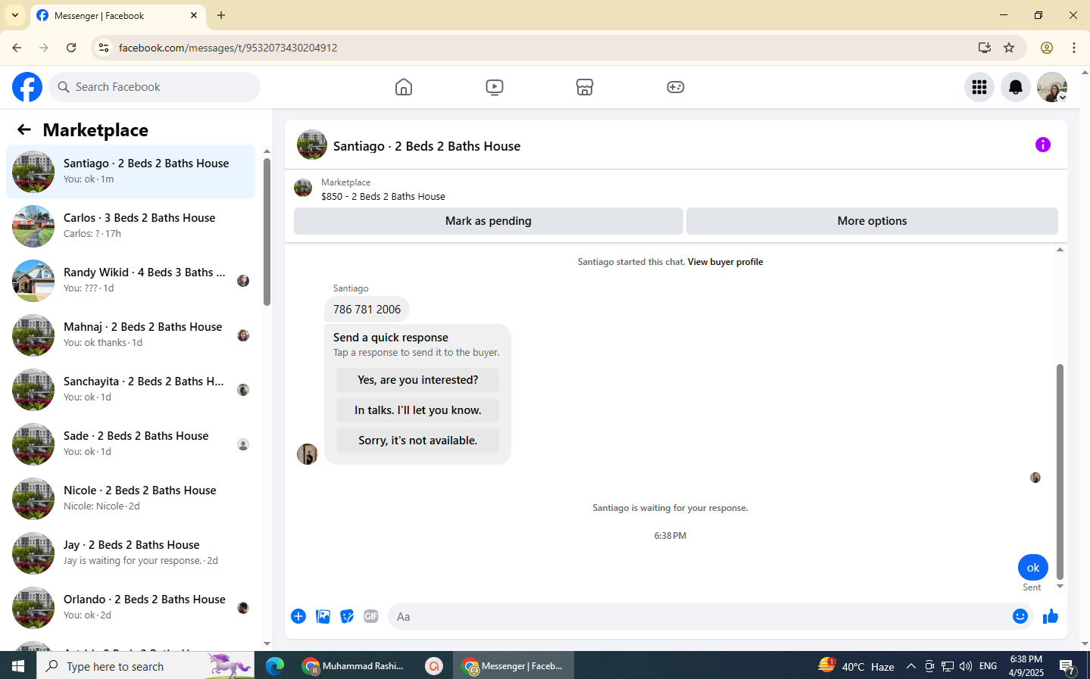Open Sade conversation
1090x679 pixels.
point(130,444)
